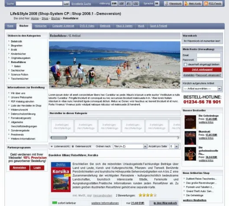Open Sport & Freizeit tab
The width and height of the screenshot is (229, 206).
(158, 26)
